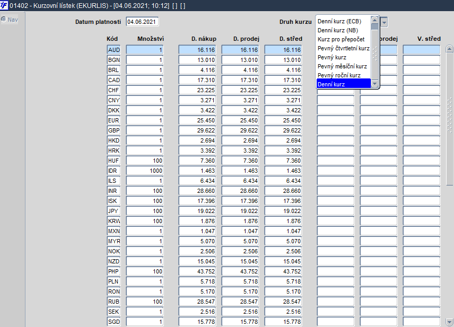Click D. nákup value for AUD

(x=197, y=50)
